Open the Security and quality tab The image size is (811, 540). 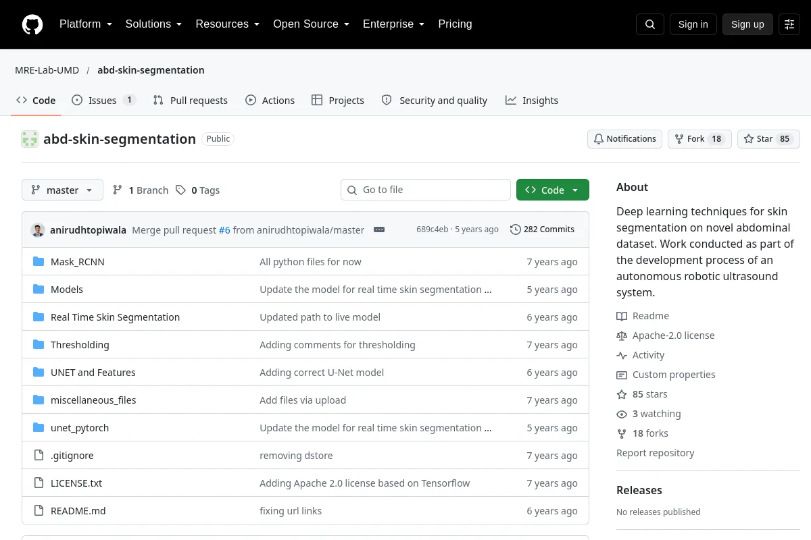[435, 101]
